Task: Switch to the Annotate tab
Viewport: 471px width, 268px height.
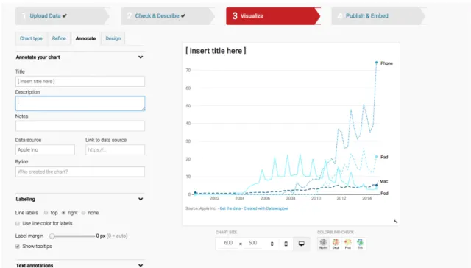Action: (x=85, y=38)
